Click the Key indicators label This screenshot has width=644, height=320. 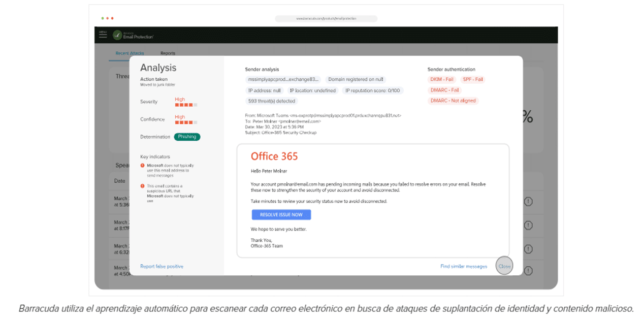[155, 156]
